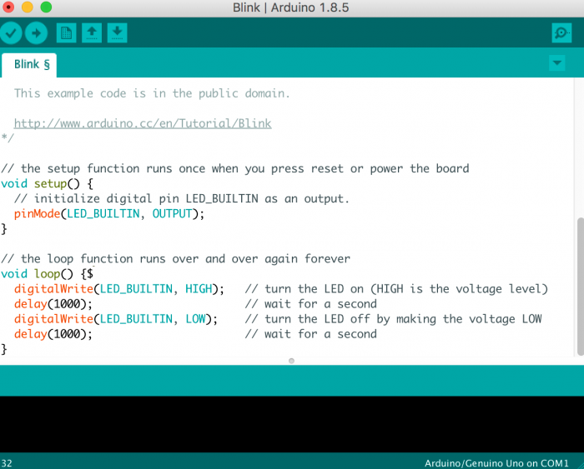Click last delay(1000) before closing brace
Viewport: 584px width, 469px height.
click(53, 334)
